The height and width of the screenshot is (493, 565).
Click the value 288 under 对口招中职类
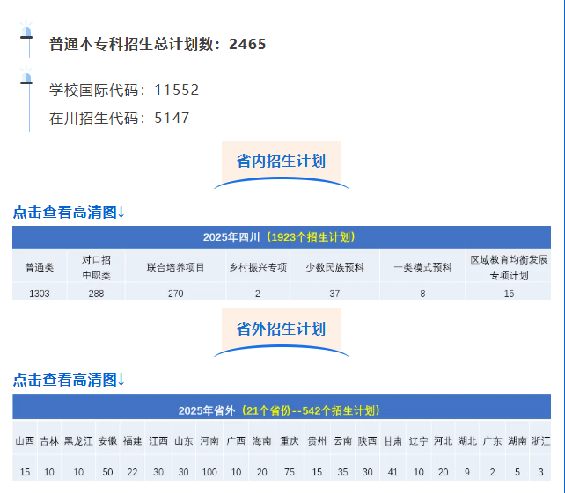click(x=96, y=294)
